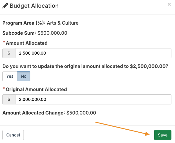This screenshot has height=143, width=175.
Task: Focus the Original Amount Allocated input field
Action: click(93, 99)
